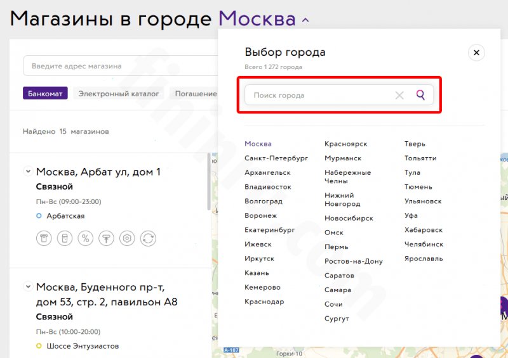
Task: Choose Хабаровск city
Action: click(x=424, y=230)
